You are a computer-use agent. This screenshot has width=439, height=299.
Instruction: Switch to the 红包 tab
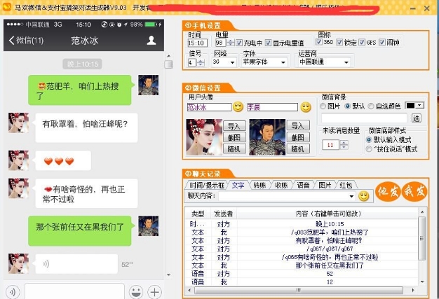coord(346,185)
